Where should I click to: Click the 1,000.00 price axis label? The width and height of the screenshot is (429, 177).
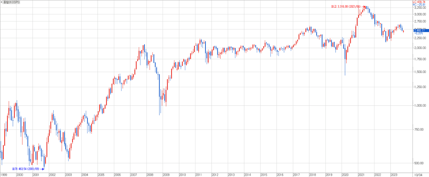[420, 105]
